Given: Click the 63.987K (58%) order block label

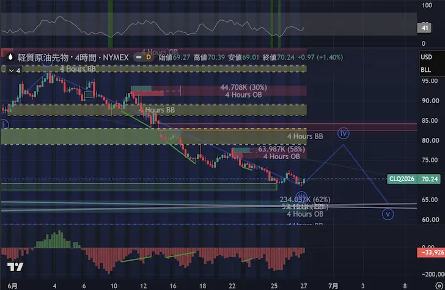Looking at the screenshot, I should coord(282,149).
